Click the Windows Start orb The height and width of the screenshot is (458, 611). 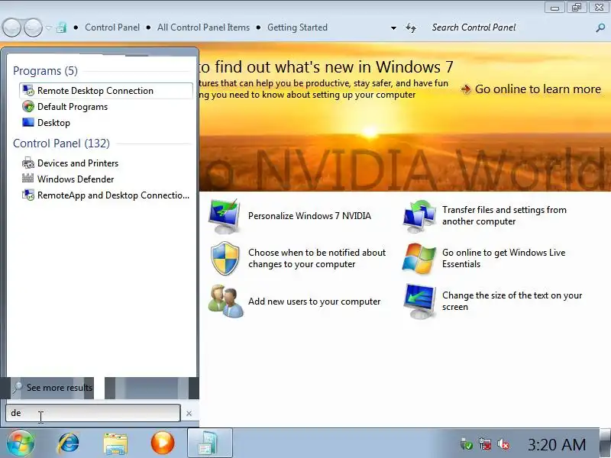click(21, 443)
